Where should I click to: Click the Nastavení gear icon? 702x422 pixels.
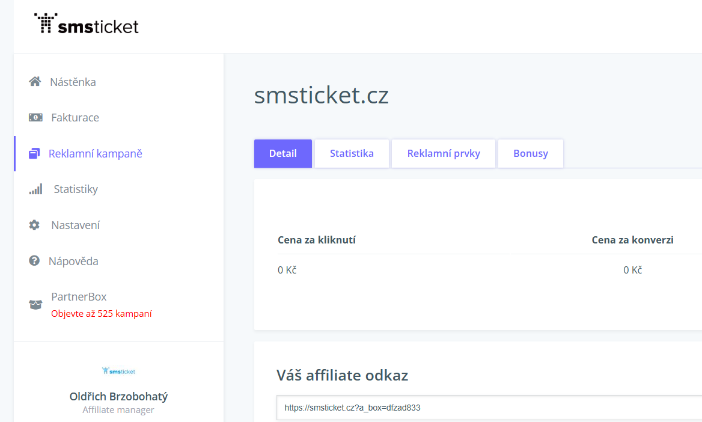[35, 225]
